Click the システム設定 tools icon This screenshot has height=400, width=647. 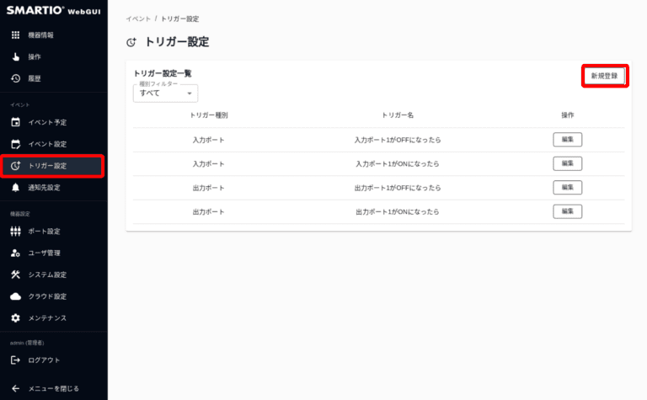pos(15,275)
